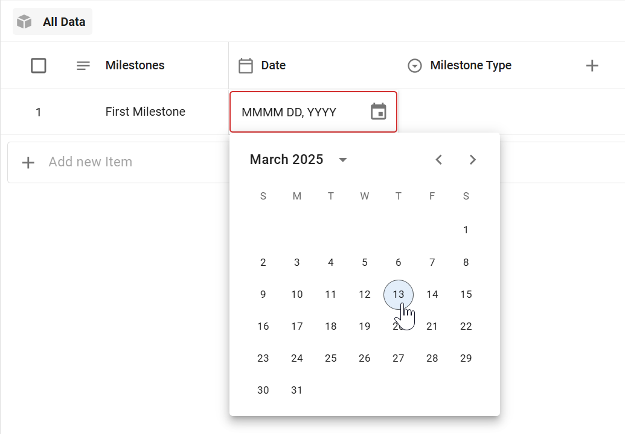The image size is (625, 434).
Task: Toggle the select-all checkbox in the header row
Action: [39, 65]
